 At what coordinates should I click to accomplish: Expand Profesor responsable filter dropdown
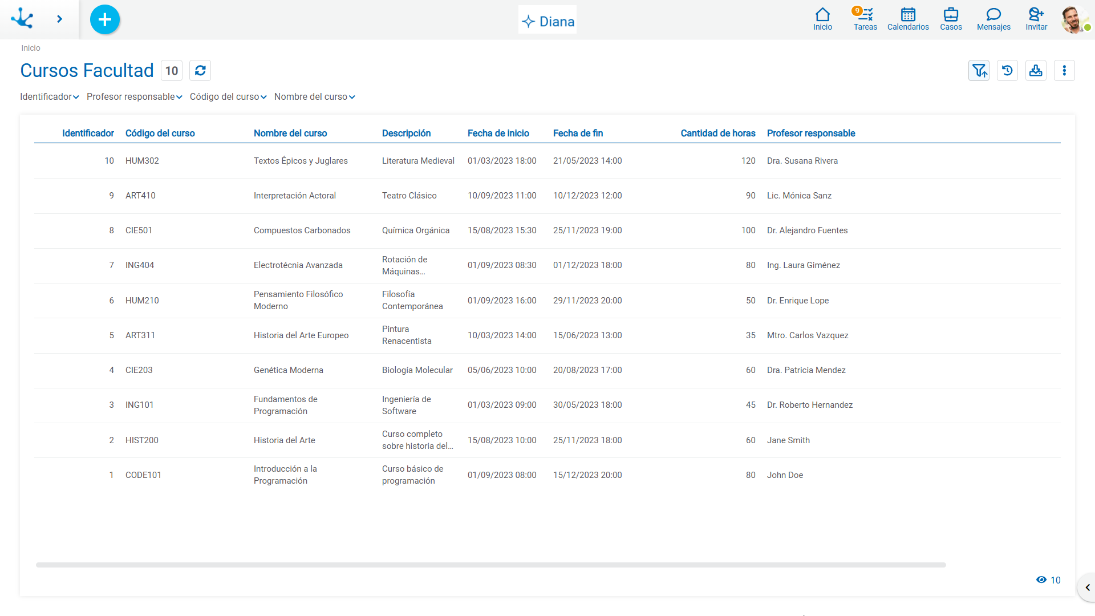[x=135, y=97]
